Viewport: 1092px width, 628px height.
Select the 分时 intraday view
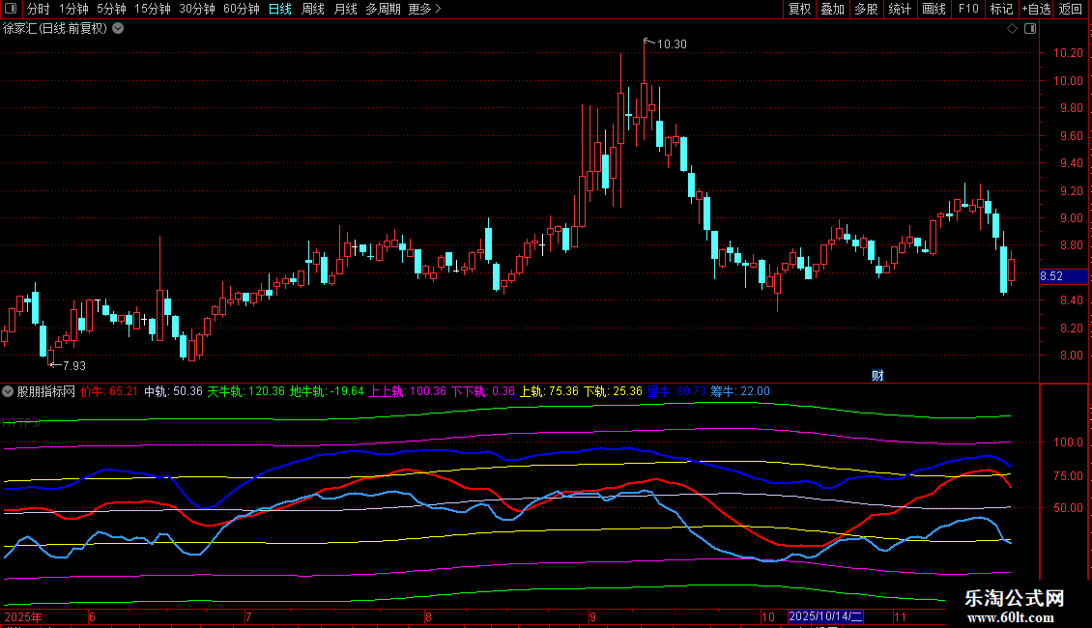38,9
